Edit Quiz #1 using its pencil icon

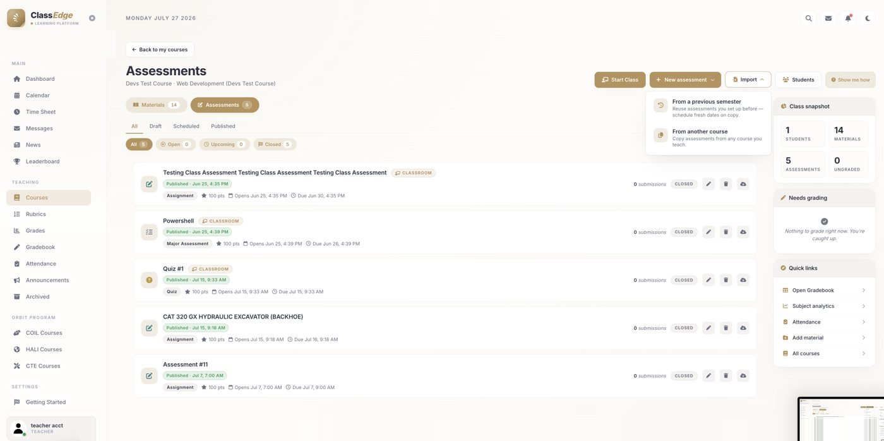708,280
